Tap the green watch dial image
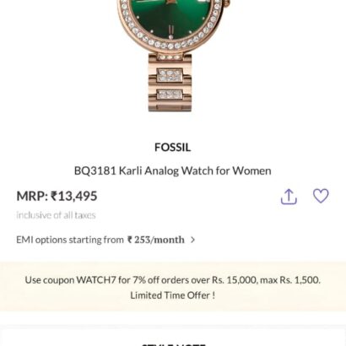The width and height of the screenshot is (346, 346). click(x=171, y=19)
